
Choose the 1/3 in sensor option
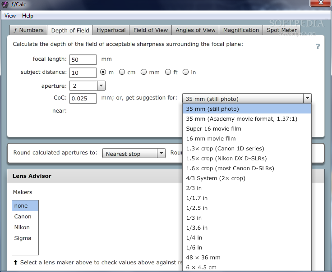click(247, 218)
